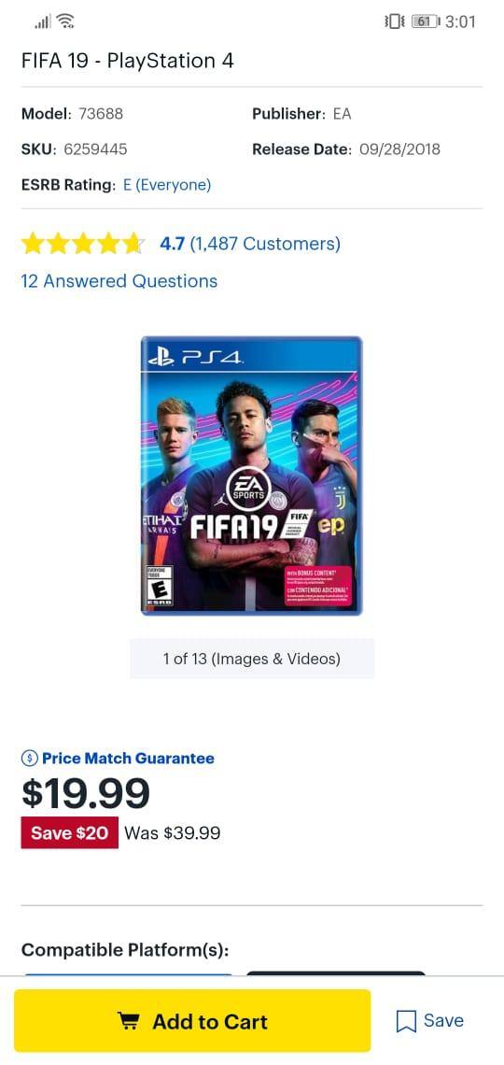The width and height of the screenshot is (504, 1065).
Task: Tap the vibrate mode icon
Action: [x=394, y=21]
